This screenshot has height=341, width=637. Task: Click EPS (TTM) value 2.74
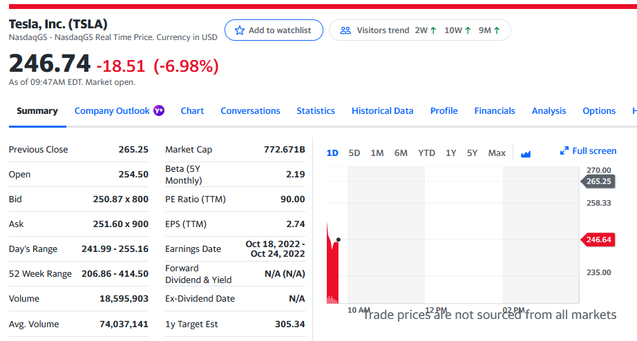click(295, 224)
